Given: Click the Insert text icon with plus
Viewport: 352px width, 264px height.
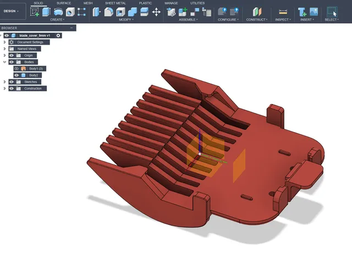Looking at the screenshot, I should tap(302, 12).
